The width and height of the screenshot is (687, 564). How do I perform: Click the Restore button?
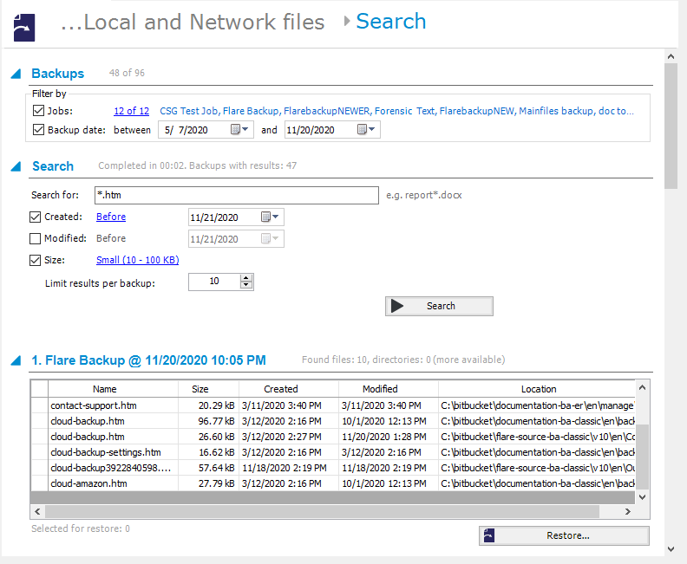tap(563, 535)
